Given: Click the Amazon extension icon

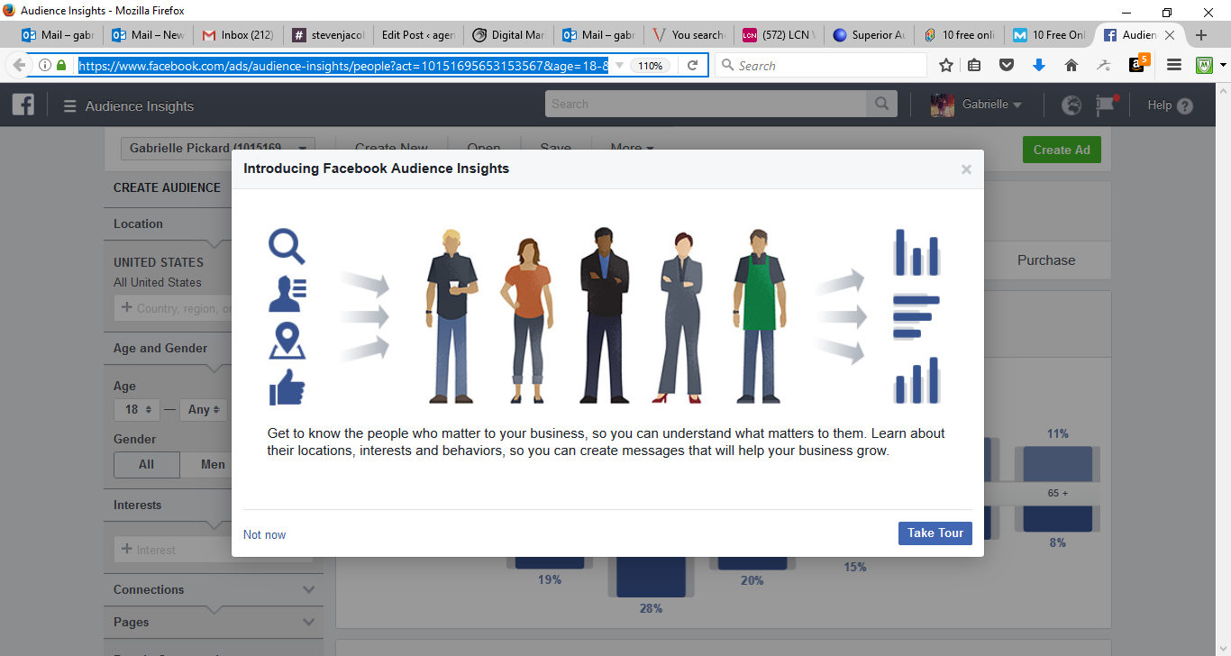Looking at the screenshot, I should 1140,64.
